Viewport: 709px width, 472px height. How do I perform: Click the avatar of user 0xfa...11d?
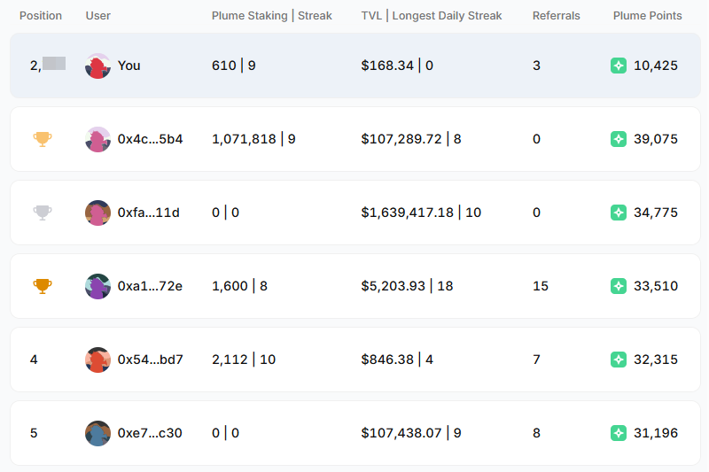point(97,213)
